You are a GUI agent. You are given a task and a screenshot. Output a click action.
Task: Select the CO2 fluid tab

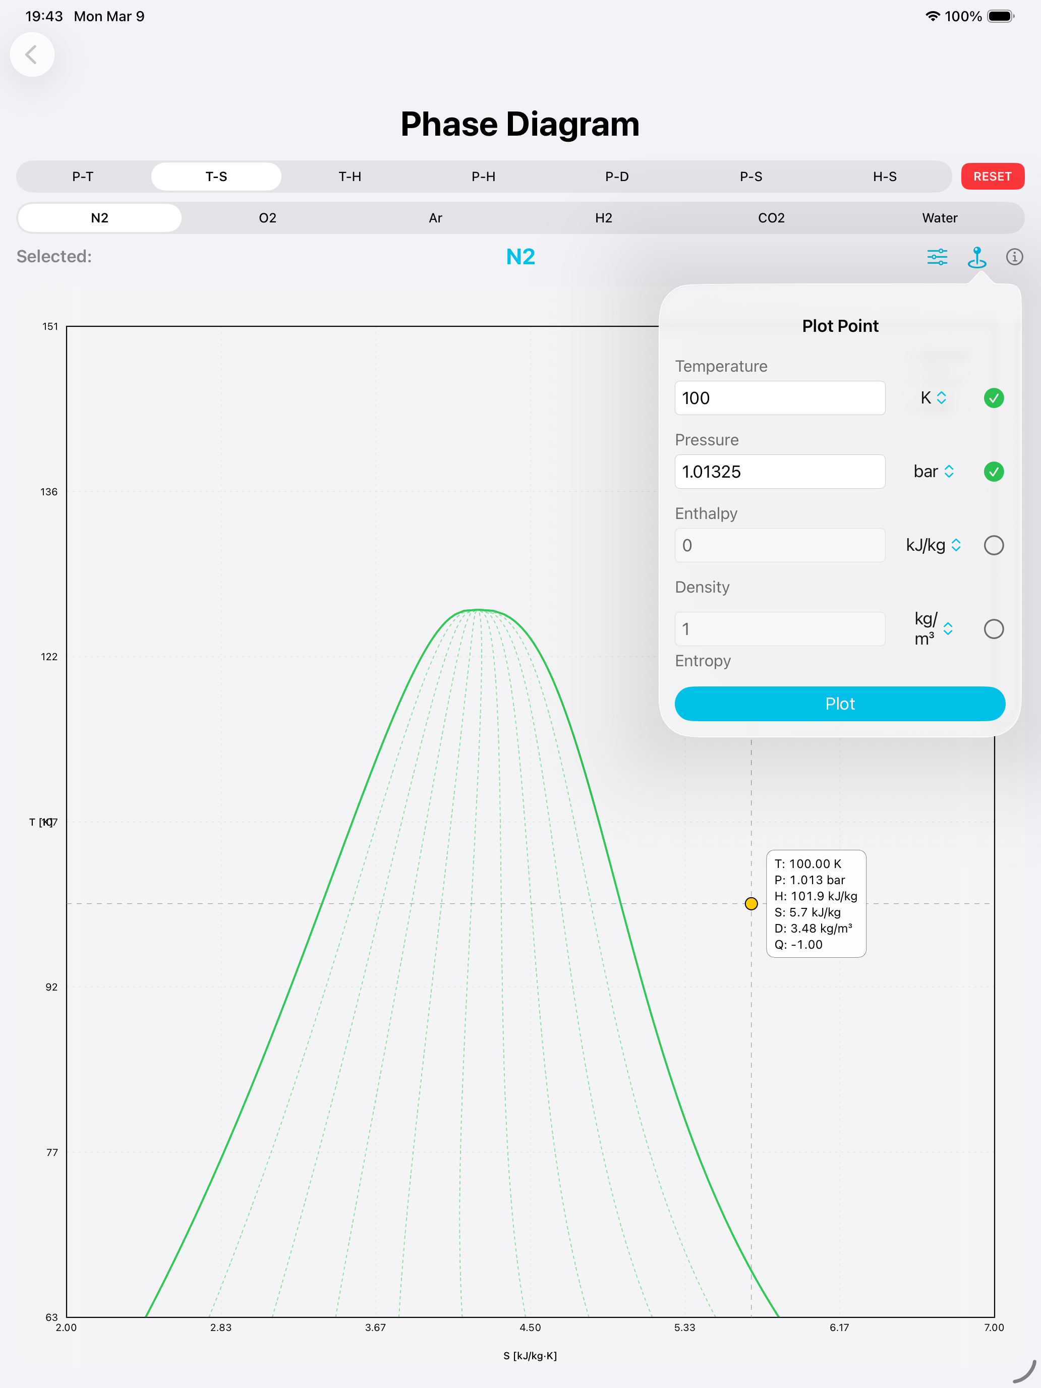pos(771,218)
